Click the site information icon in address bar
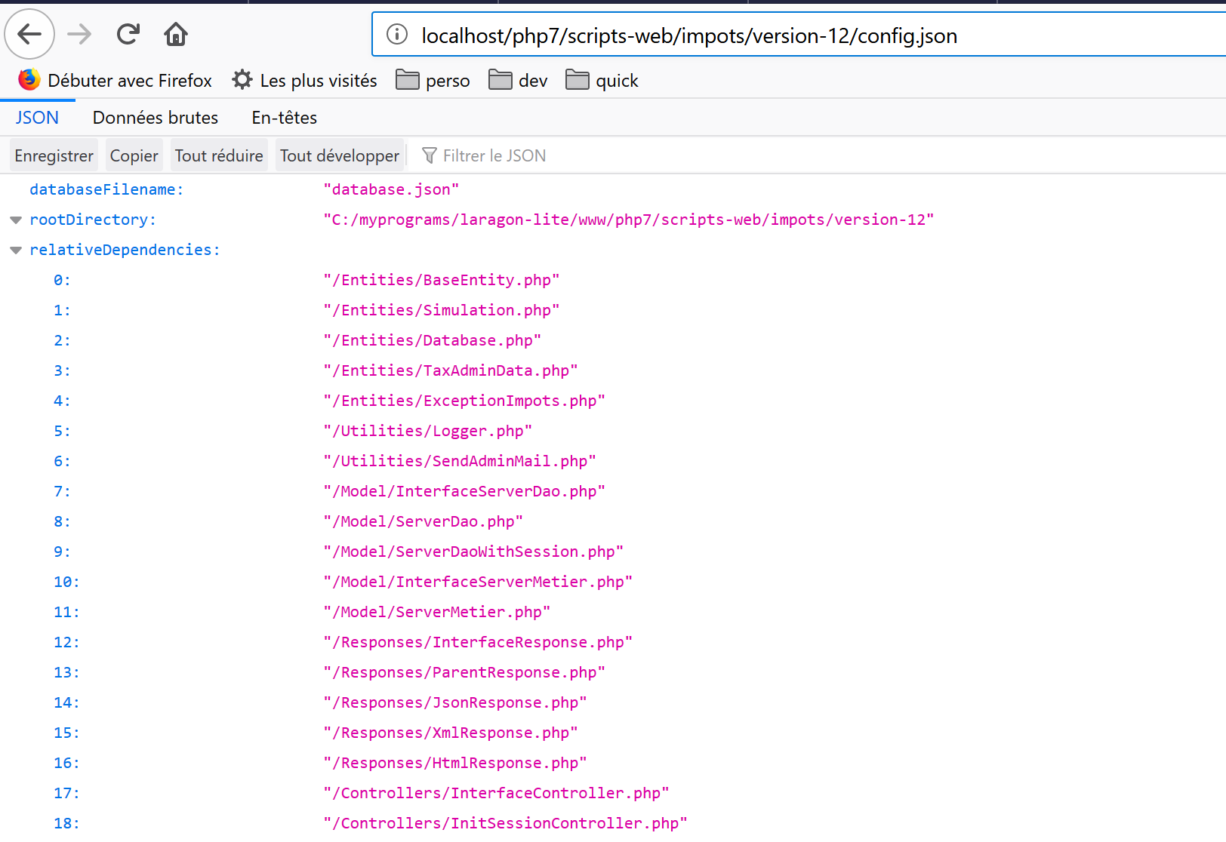This screenshot has height=842, width=1226. (397, 35)
